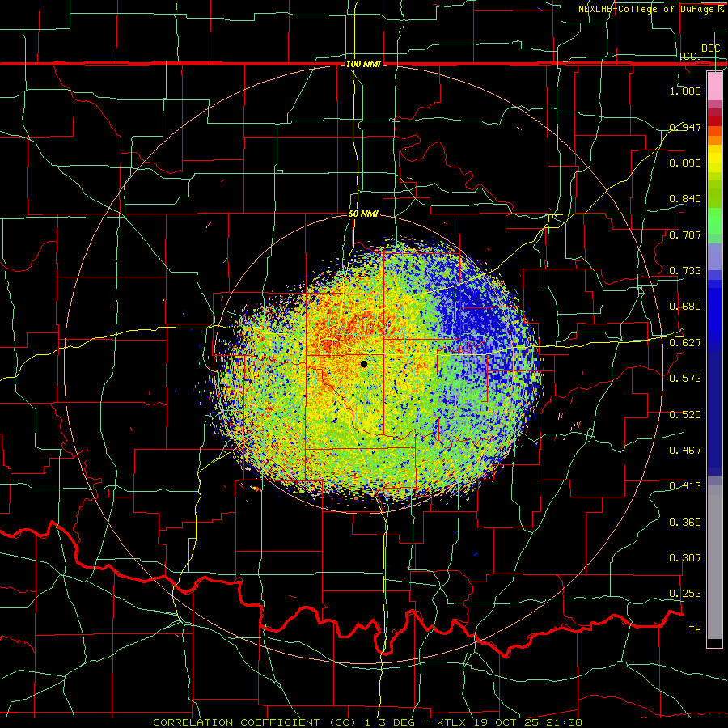728x728 pixels.
Task: Click the 0.787 scale value
Action: click(x=685, y=235)
